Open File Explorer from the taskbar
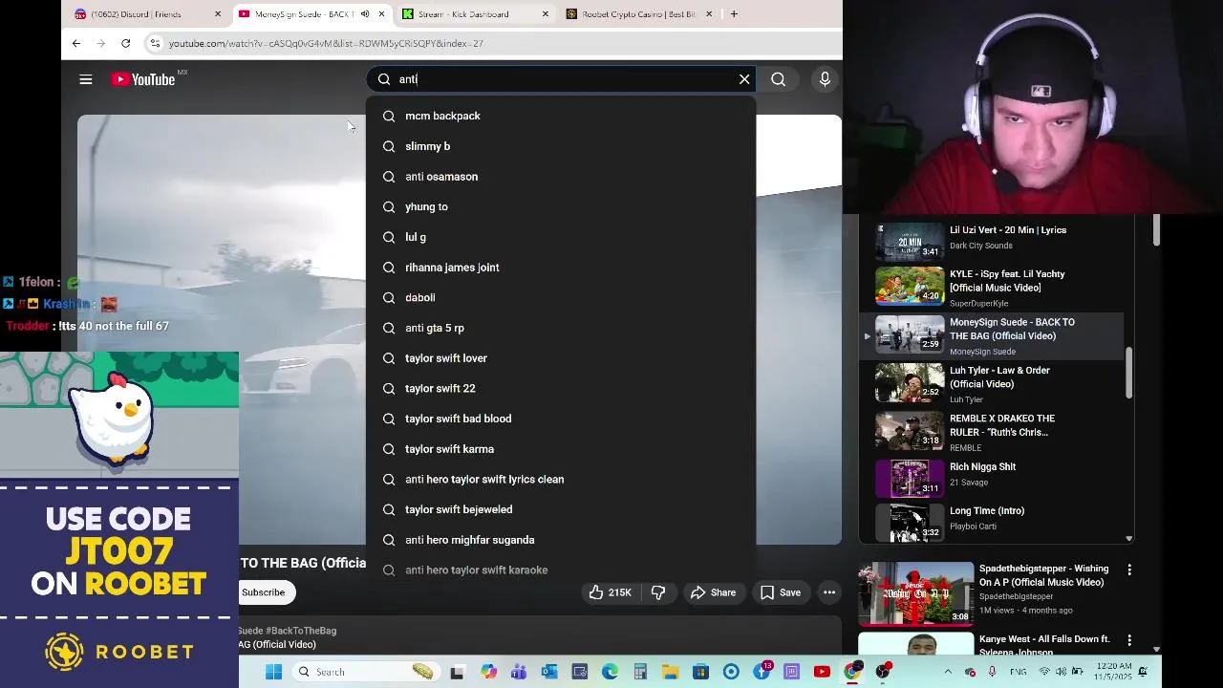Screen dimensions: 1223x688 (x=670, y=672)
